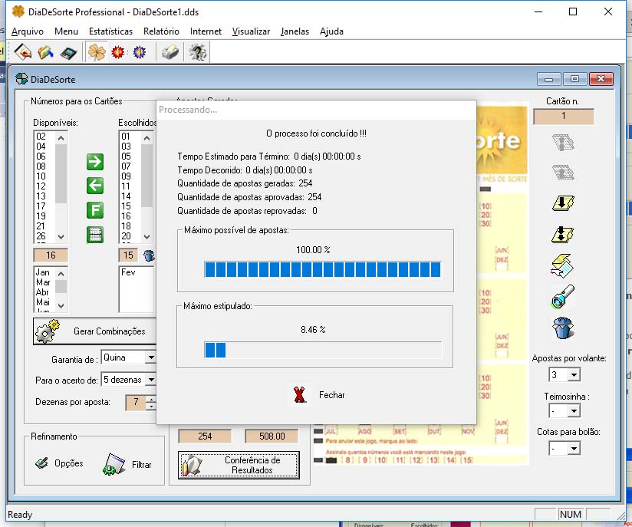The width and height of the screenshot is (632, 527).
Task: Click the trash bin icon below flashlight
Action: 563,328
